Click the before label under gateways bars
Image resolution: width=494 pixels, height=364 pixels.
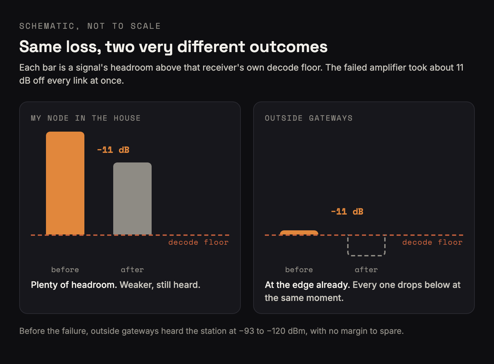[x=299, y=270]
